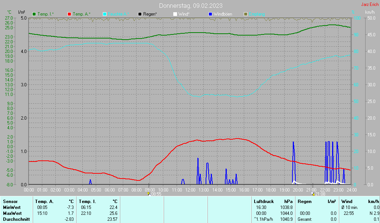Click the MinWert row label
The height and width of the screenshot is (223, 380).
pyautogui.click(x=12, y=207)
